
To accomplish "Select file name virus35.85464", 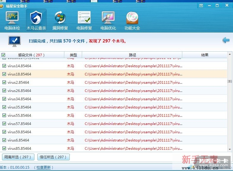I will (19, 107).
